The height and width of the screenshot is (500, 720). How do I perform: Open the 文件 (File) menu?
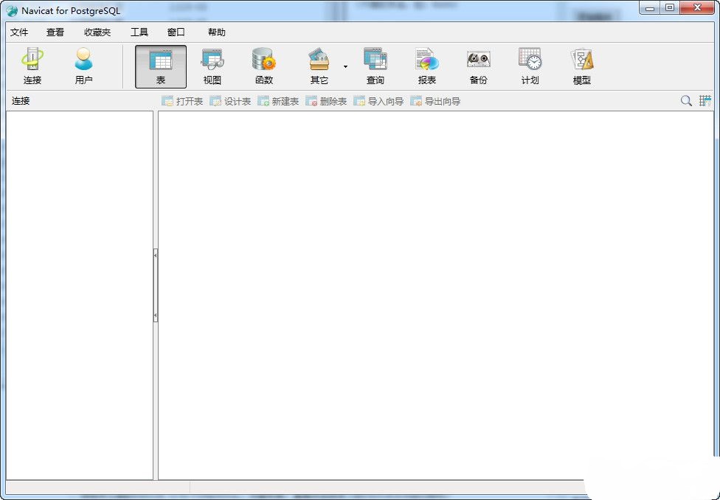[x=19, y=32]
